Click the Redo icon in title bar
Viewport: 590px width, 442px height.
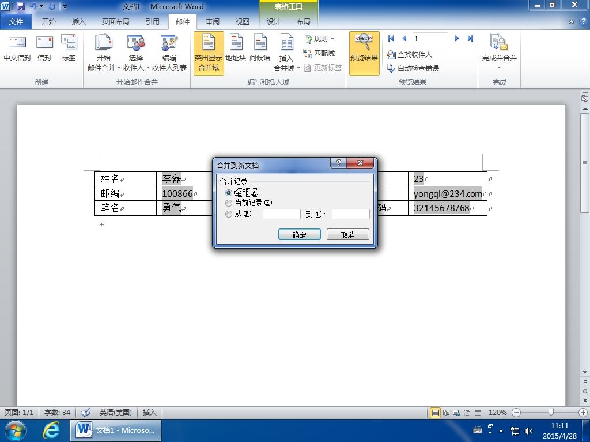pos(52,6)
